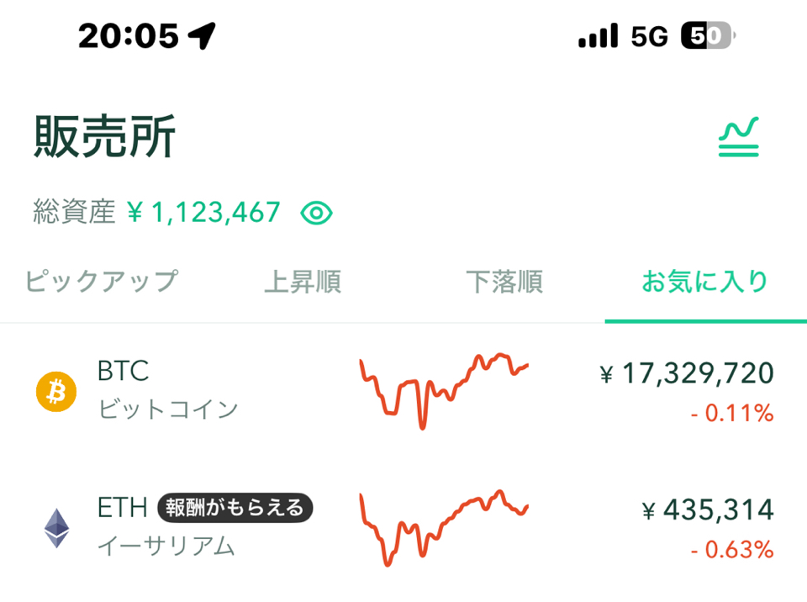Open the ビットコイン row label
This screenshot has width=807, height=602.
click(168, 410)
